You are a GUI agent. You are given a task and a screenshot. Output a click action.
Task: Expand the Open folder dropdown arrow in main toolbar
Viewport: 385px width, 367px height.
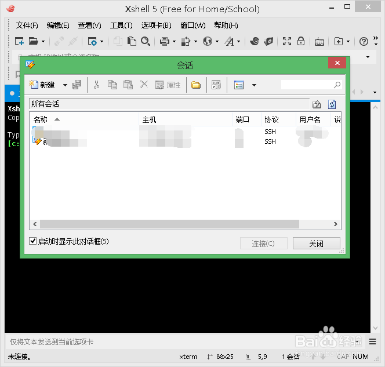(x=43, y=42)
